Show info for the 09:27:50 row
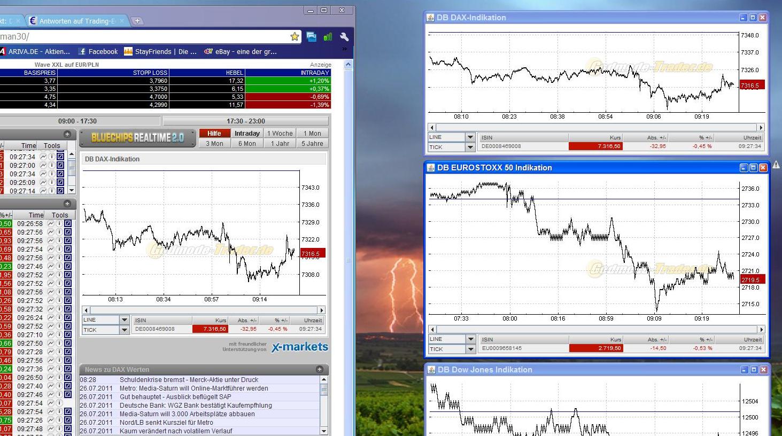The width and height of the screenshot is (782, 436). click(x=59, y=344)
